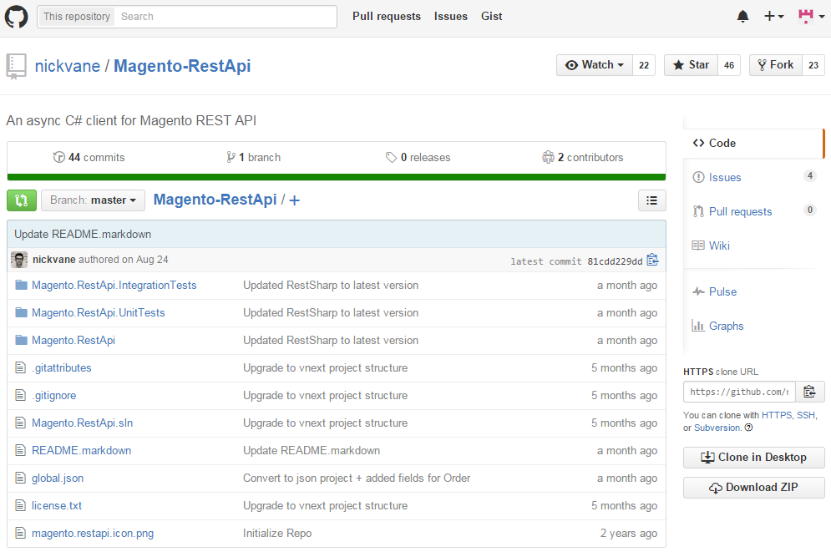View stargazers count 46
The height and width of the screenshot is (552, 831).
pyautogui.click(x=729, y=65)
